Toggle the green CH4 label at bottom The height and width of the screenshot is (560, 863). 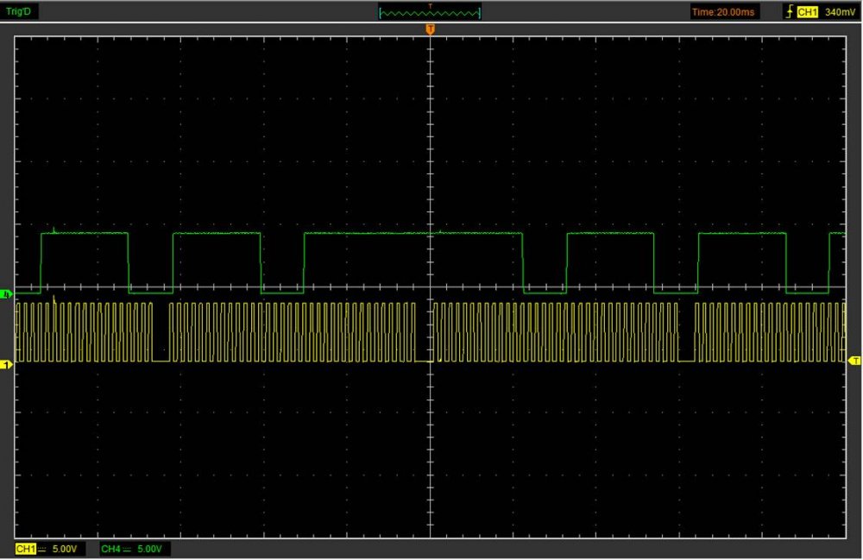(110, 549)
